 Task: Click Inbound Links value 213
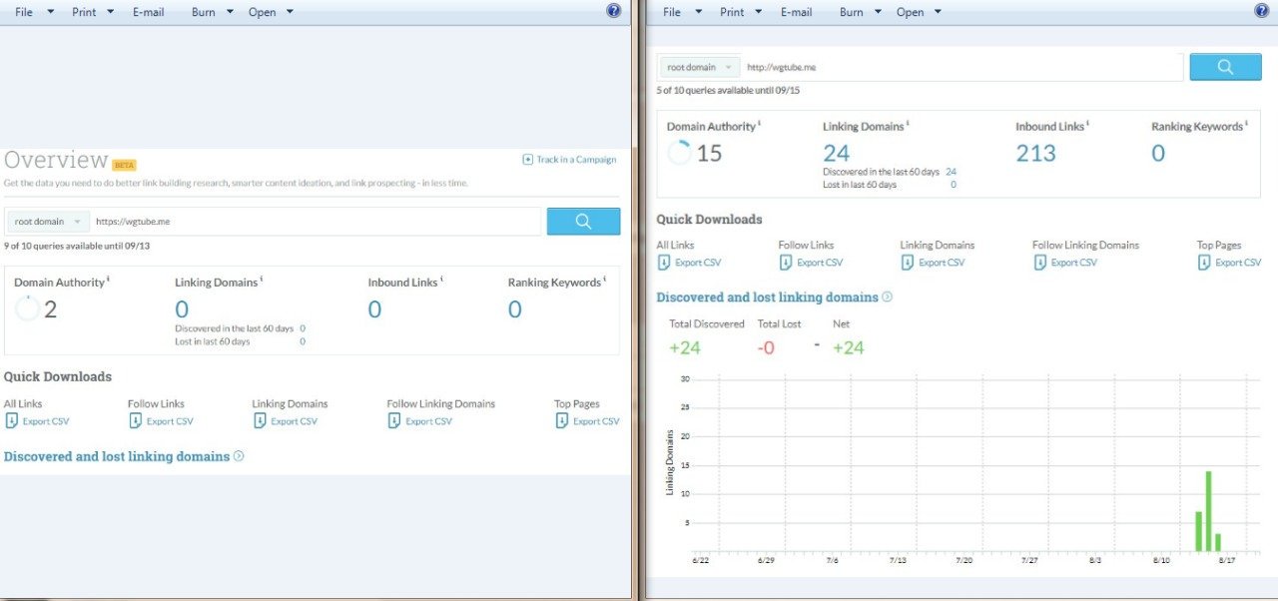(1035, 153)
